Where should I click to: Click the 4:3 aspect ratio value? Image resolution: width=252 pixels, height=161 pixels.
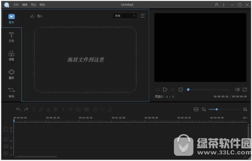170,97
